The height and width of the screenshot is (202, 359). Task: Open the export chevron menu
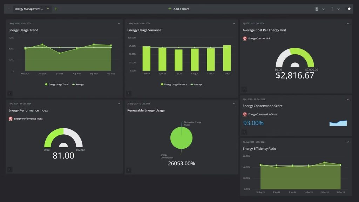click(323, 9)
